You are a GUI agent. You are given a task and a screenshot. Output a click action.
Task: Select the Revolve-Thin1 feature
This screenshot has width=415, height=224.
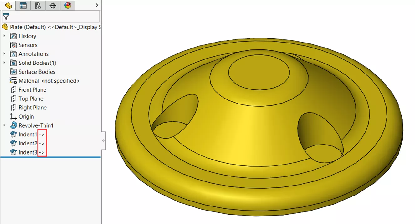tap(36, 125)
